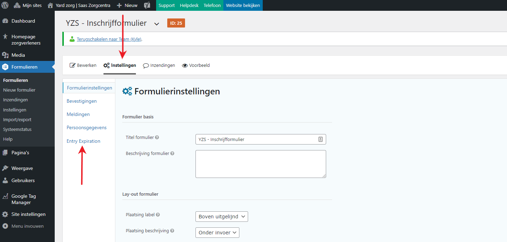Open Plaatsing label dropdown

(x=222, y=217)
